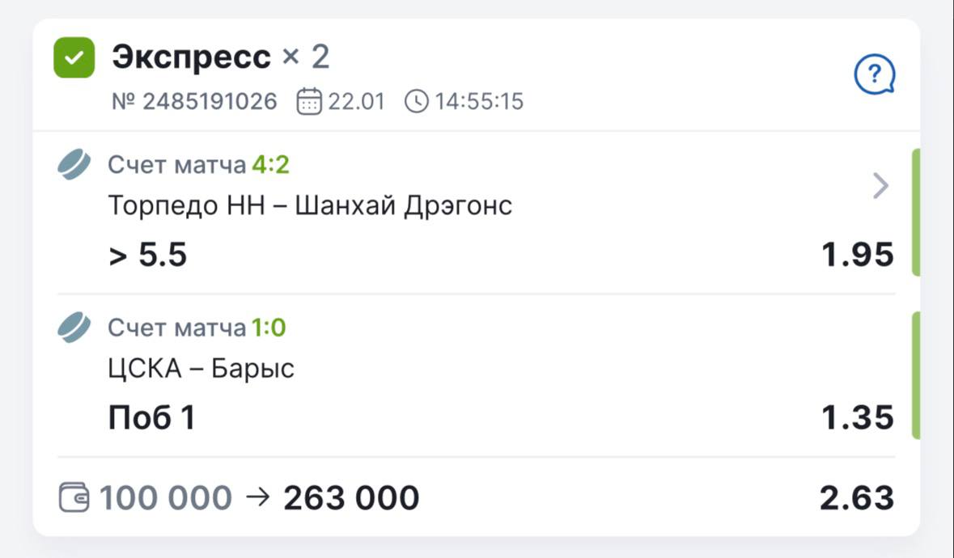This screenshot has height=558, width=954.
Task: Expand Торпедо НН match details chevron
Action: (881, 187)
